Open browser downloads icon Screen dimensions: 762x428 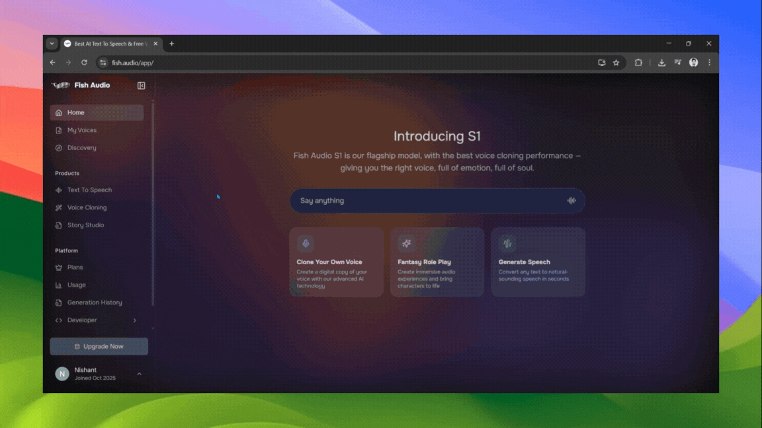coord(661,63)
